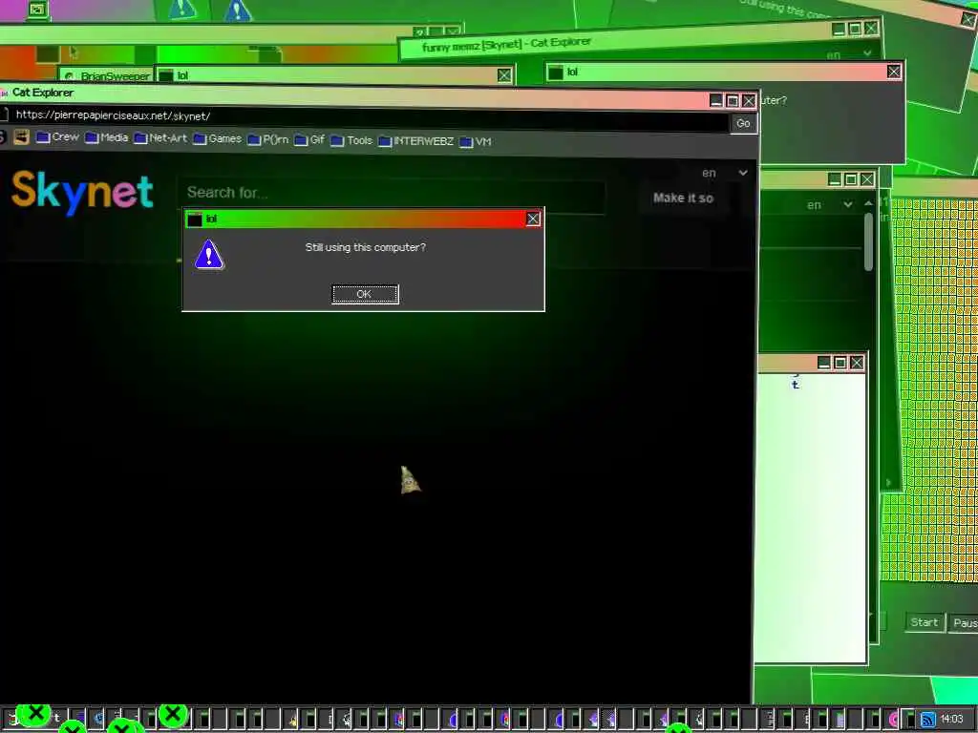Click the Skynet logo

click(x=82, y=192)
